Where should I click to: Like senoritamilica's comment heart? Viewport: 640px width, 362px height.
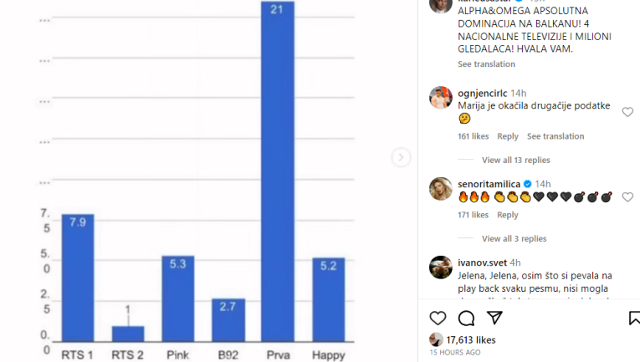coord(627,197)
